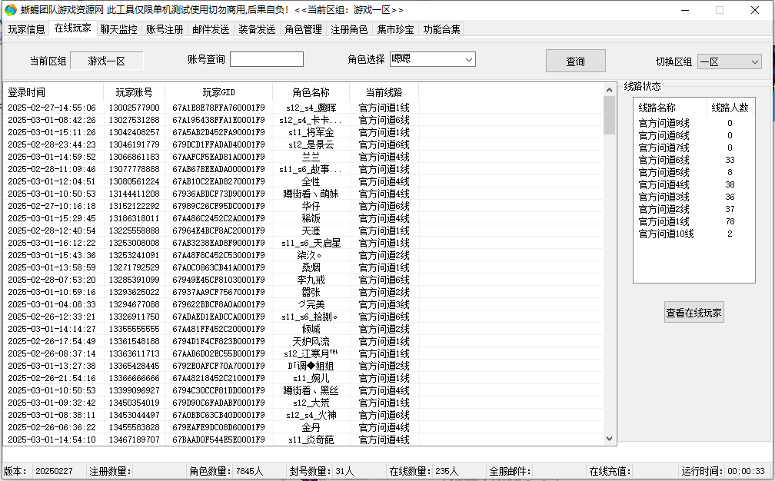Focus the 账号查询 input field
This screenshot has height=481, width=775.
266,59
